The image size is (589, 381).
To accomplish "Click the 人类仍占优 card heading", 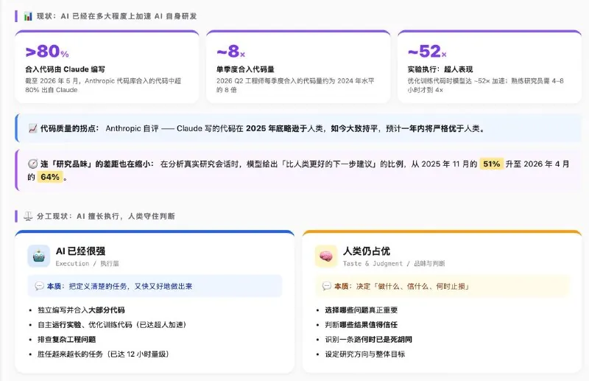I will click(366, 251).
